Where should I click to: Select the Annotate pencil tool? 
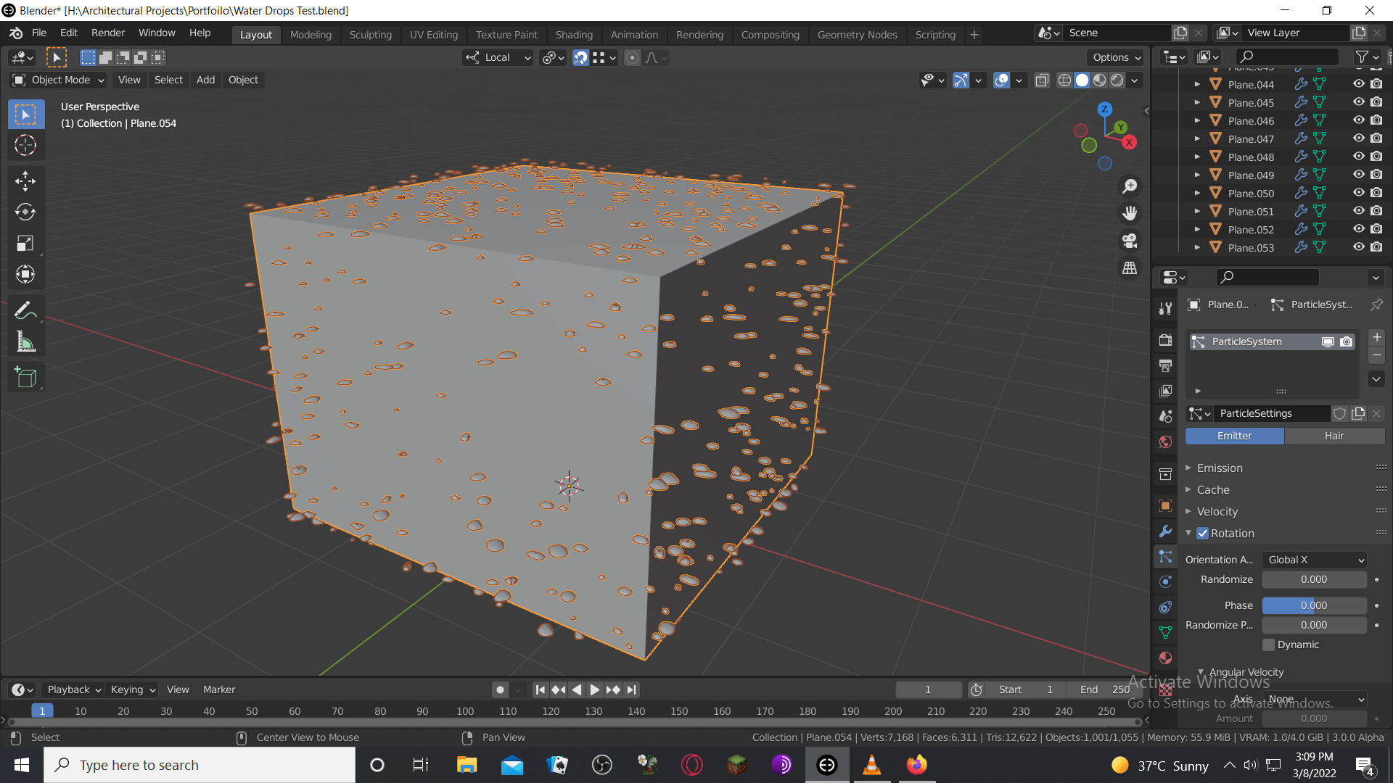pyautogui.click(x=25, y=310)
